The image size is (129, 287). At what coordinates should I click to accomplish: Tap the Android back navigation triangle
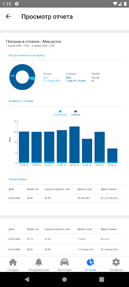pos(27,279)
